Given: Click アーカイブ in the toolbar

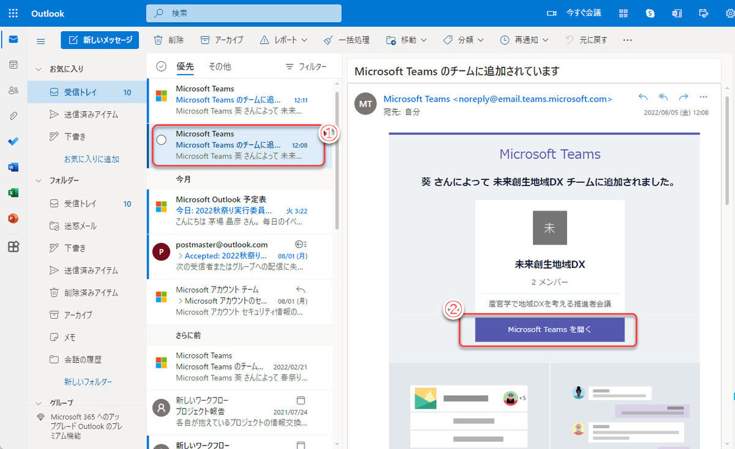Looking at the screenshot, I should point(222,40).
